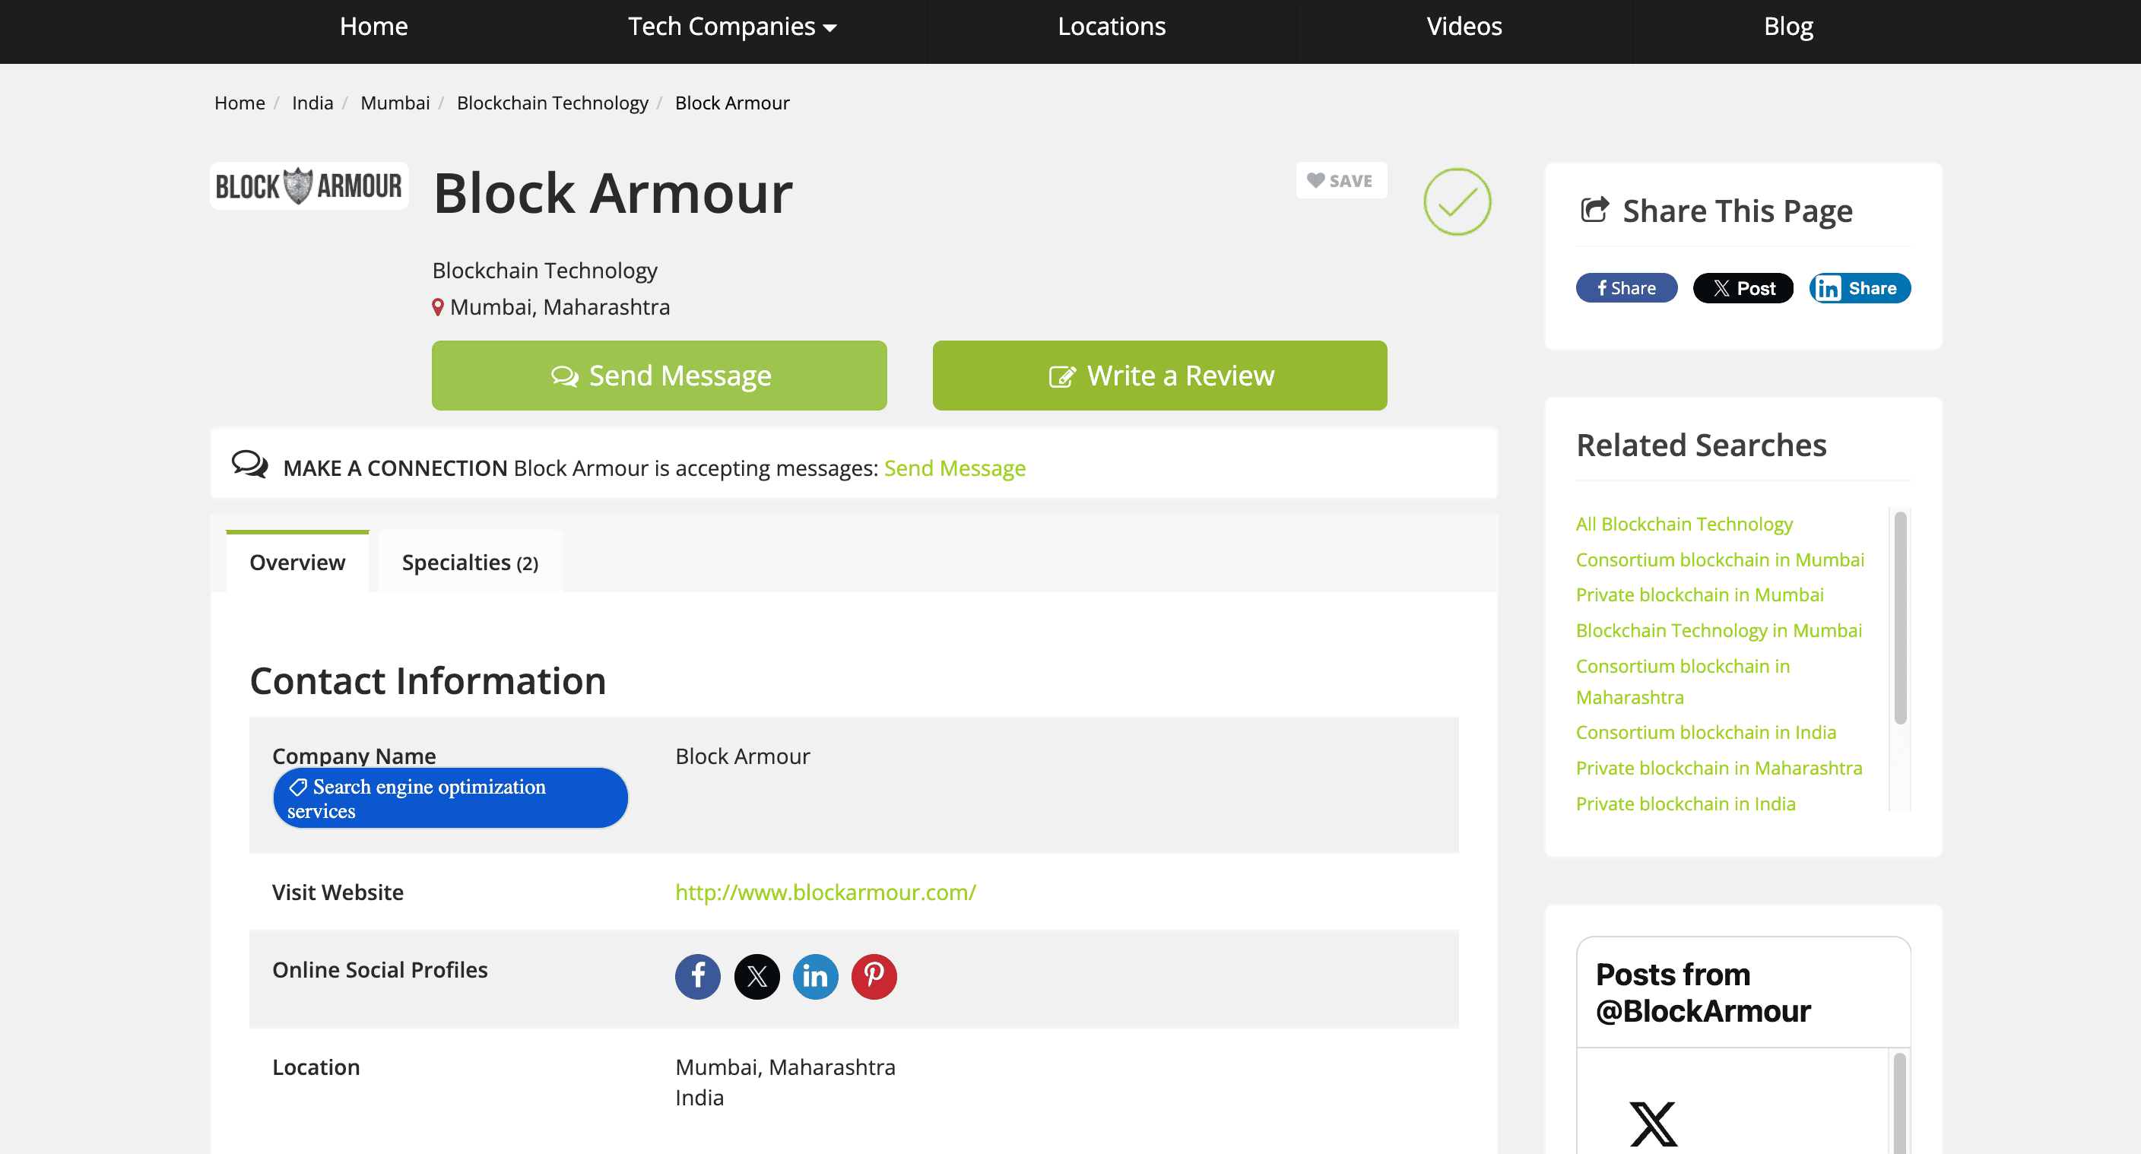Screen dimensions: 2141x1154
Task: Click the green verified checkmark icon
Action: pos(1456,202)
